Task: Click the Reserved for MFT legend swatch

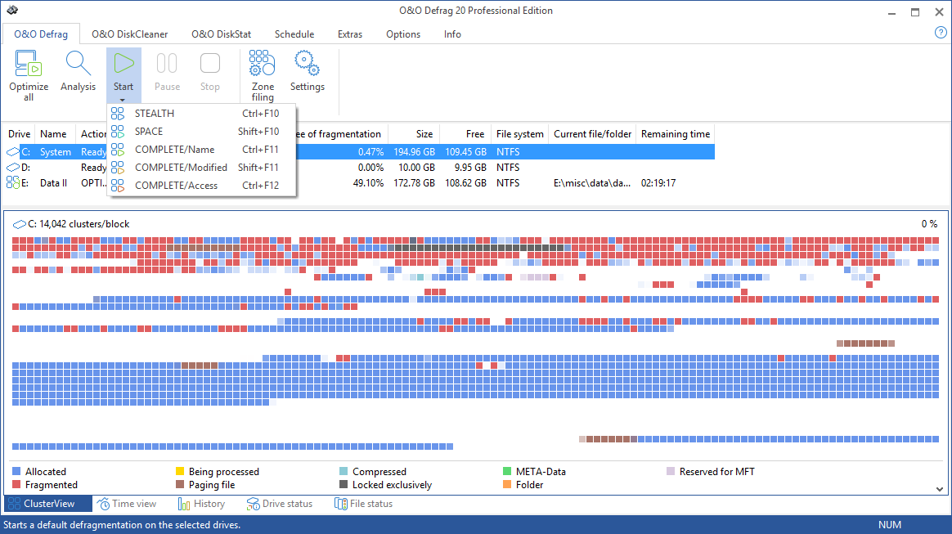Action: [671, 471]
